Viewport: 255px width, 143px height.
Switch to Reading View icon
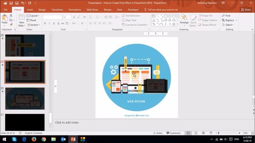pyautogui.click(x=203, y=133)
